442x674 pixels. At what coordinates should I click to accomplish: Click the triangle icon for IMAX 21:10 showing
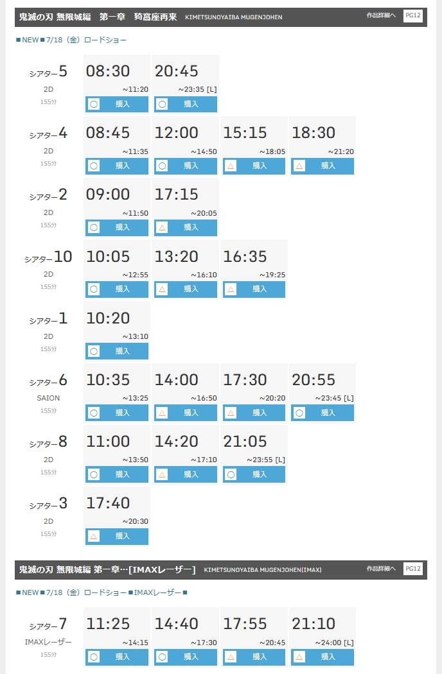point(299,657)
